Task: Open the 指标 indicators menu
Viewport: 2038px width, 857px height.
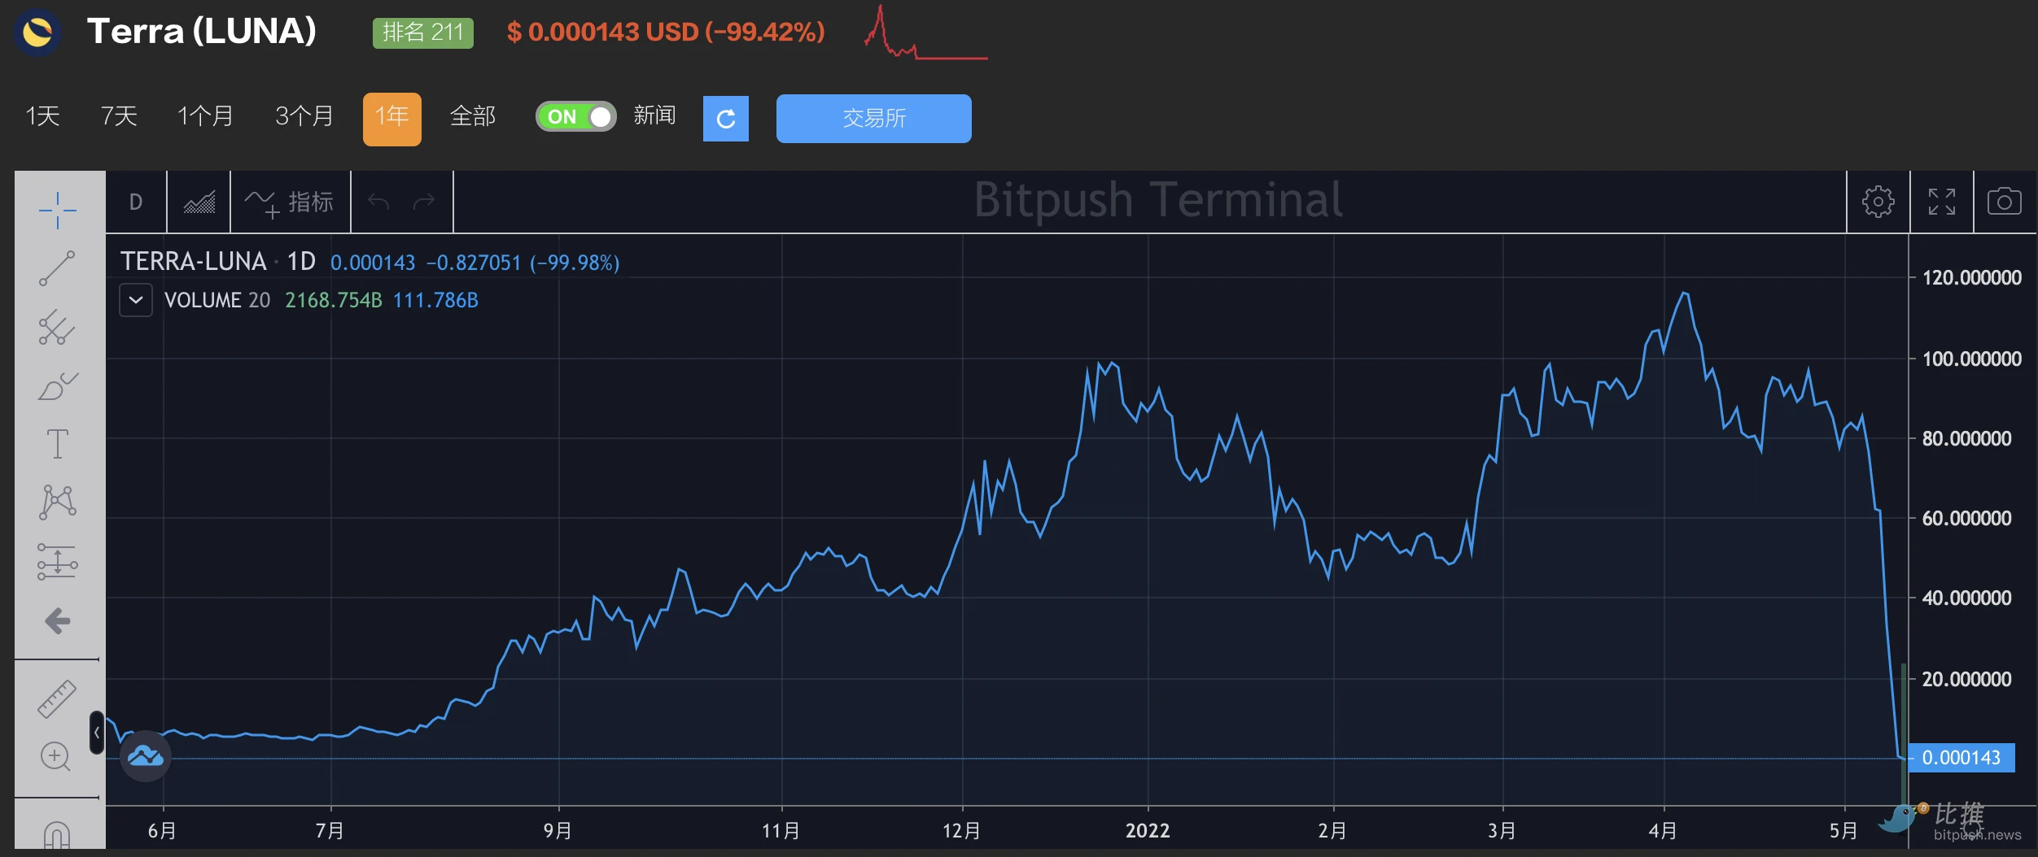Action: (x=291, y=202)
